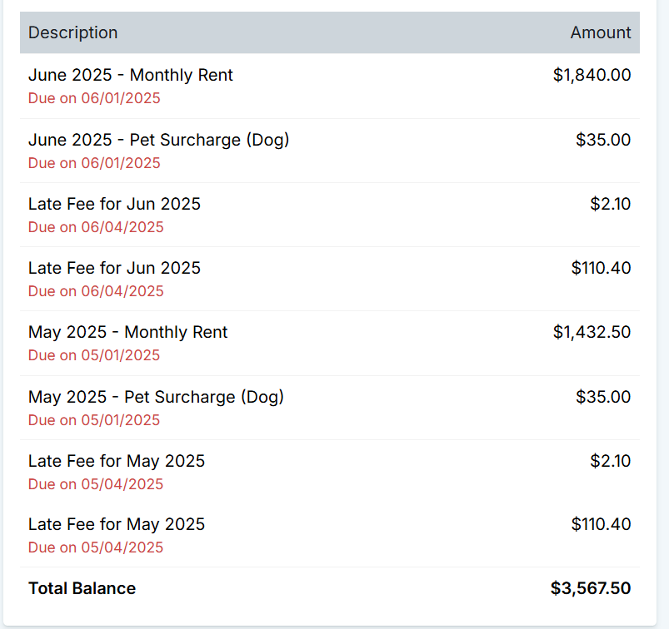Click the $35.00 amount for May pet surcharge
The height and width of the screenshot is (629, 669).
(603, 397)
